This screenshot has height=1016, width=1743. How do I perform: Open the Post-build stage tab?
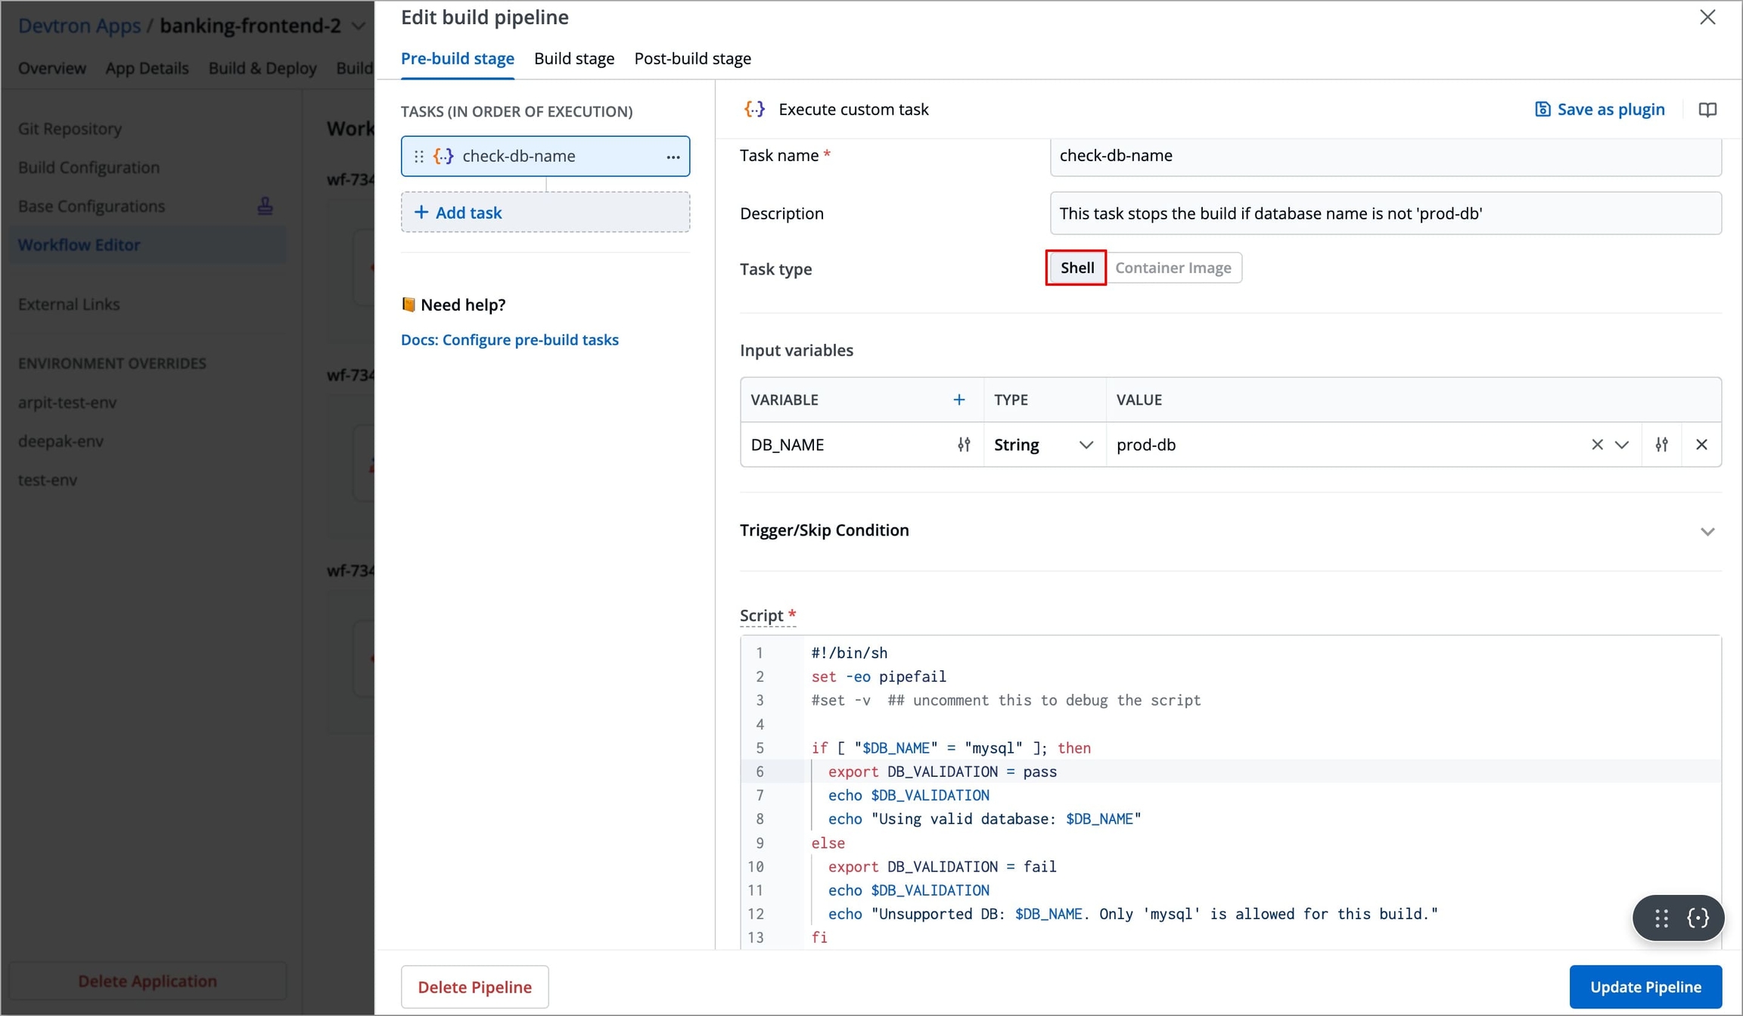point(692,58)
